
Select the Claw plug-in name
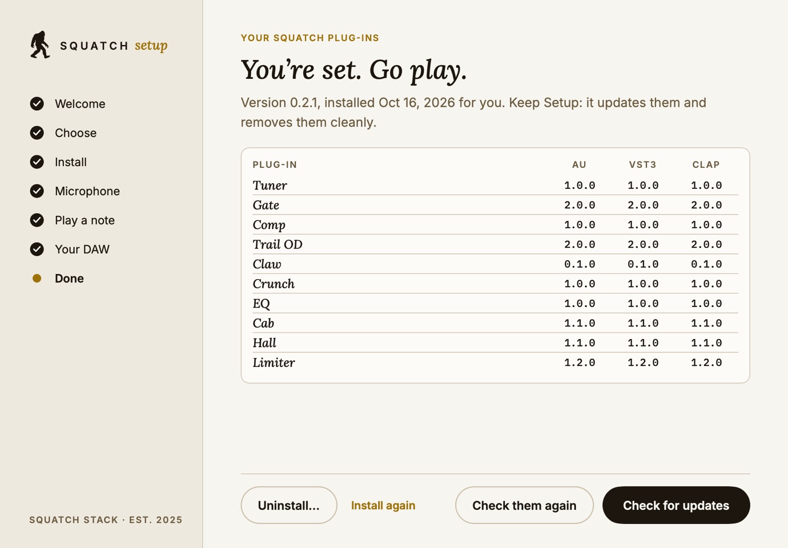pos(267,264)
